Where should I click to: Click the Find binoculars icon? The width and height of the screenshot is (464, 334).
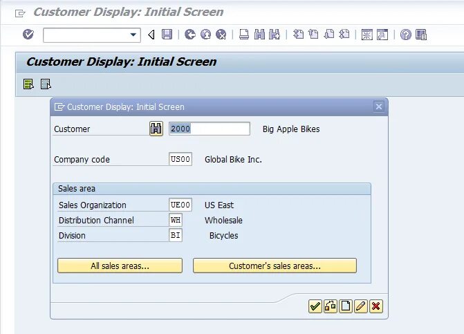pyautogui.click(x=259, y=35)
